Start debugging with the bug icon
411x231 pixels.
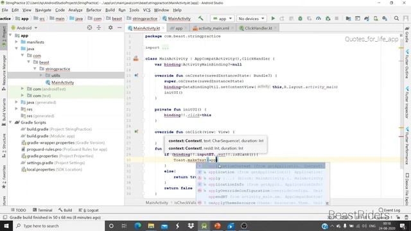coord(300,19)
